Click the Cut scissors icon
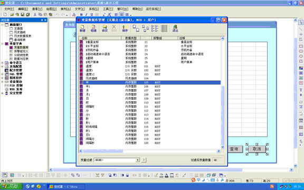The width and height of the screenshot is (304, 190). pyautogui.click(x=35, y=14)
